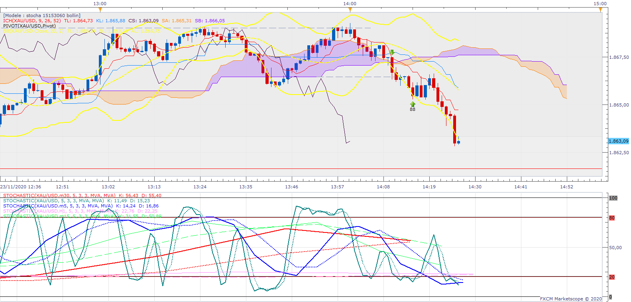
Task: Select the current price tag 1.863,09
Action: click(619, 141)
